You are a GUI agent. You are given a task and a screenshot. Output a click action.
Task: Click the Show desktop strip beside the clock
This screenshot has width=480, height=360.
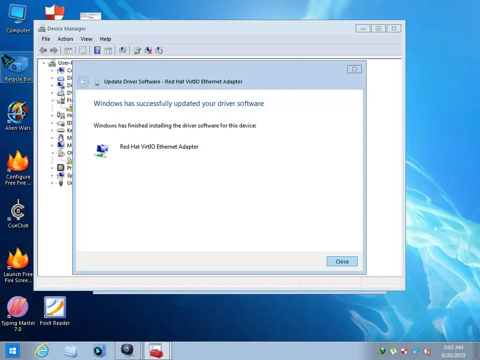click(x=477, y=351)
